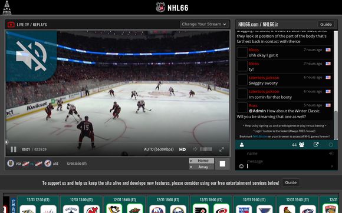
Task: Open the Change Your Stream dropdown
Action: click(x=205, y=24)
